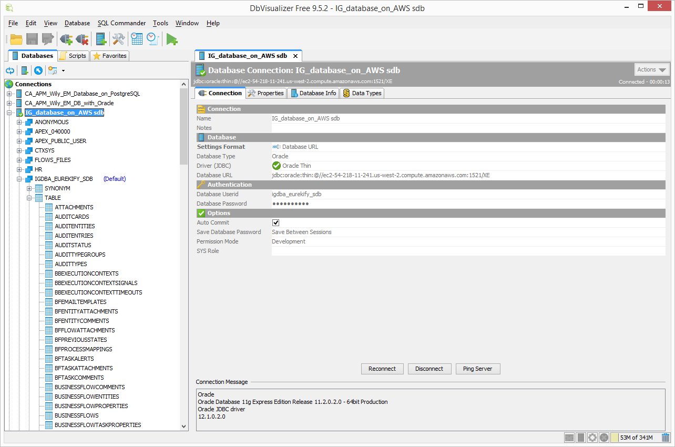The width and height of the screenshot is (675, 447).
Task: Select the AUDITCARDS table
Action: 72,217
